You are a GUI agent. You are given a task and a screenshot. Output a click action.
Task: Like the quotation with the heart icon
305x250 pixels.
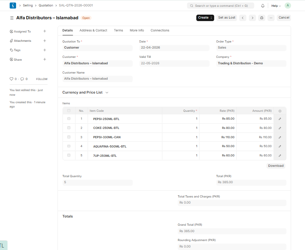12,79
